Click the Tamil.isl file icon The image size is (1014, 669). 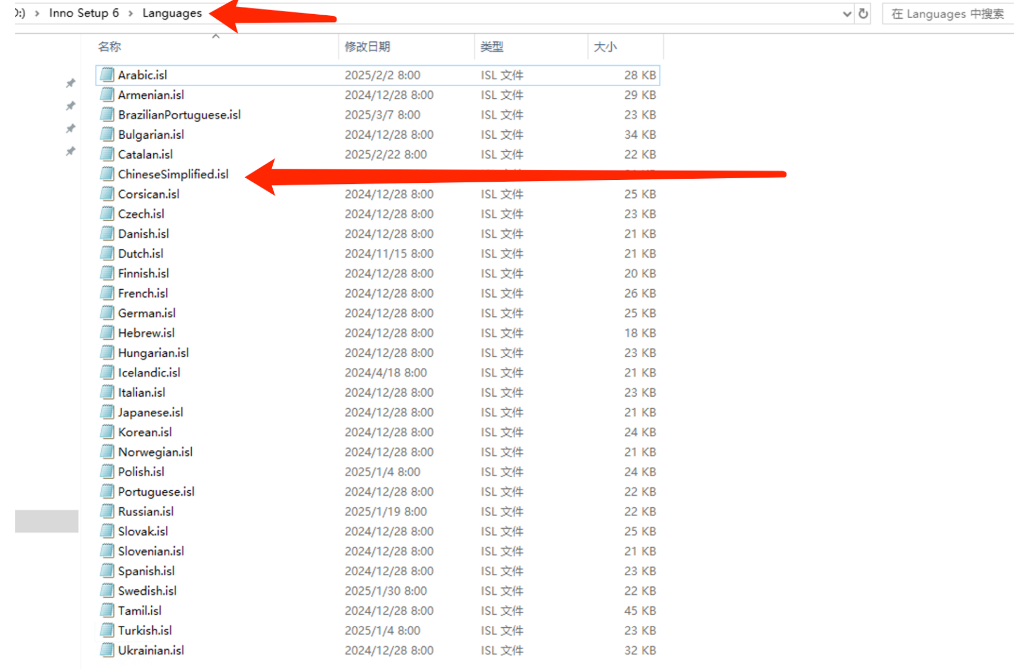coord(107,611)
